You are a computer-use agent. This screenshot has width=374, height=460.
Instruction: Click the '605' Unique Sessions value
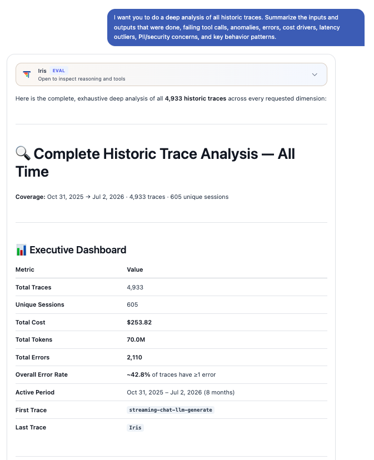coord(132,305)
